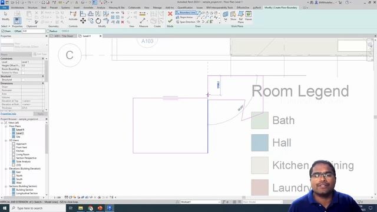Open the Collaborate ribbon tab

(134, 8)
